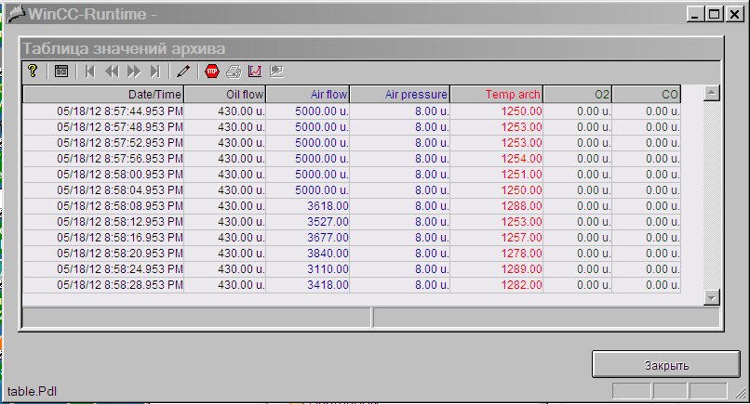
Task: Click timestamp 05/18/12 8:58:28.953 PM
Action: [120, 284]
